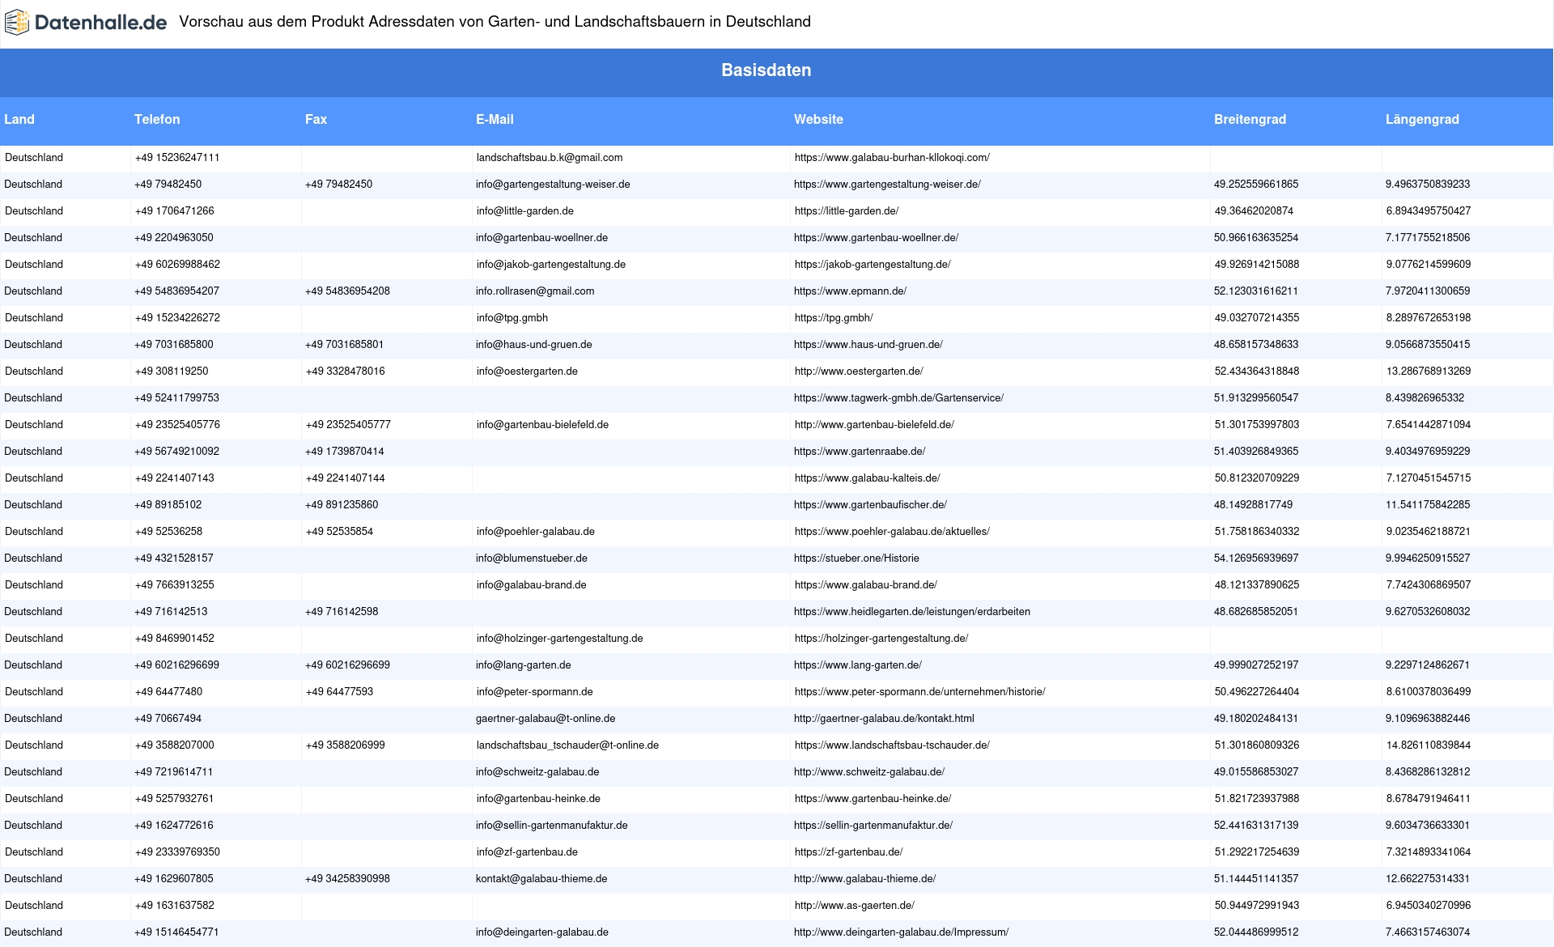This screenshot has width=1554, height=947.
Task: Click email info.rollrasen@gmail.com
Action: click(x=535, y=291)
